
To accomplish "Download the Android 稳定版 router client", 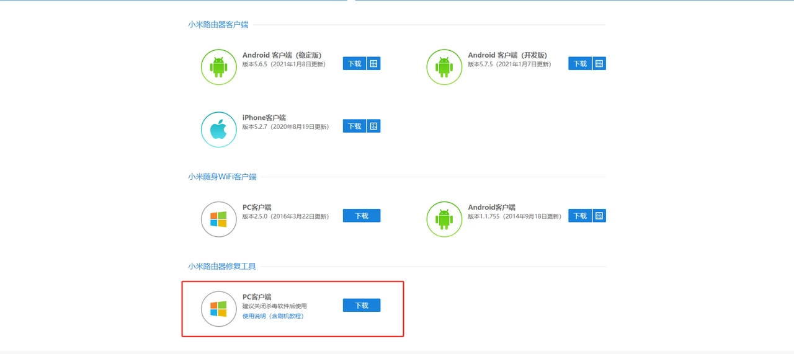I will (x=354, y=63).
